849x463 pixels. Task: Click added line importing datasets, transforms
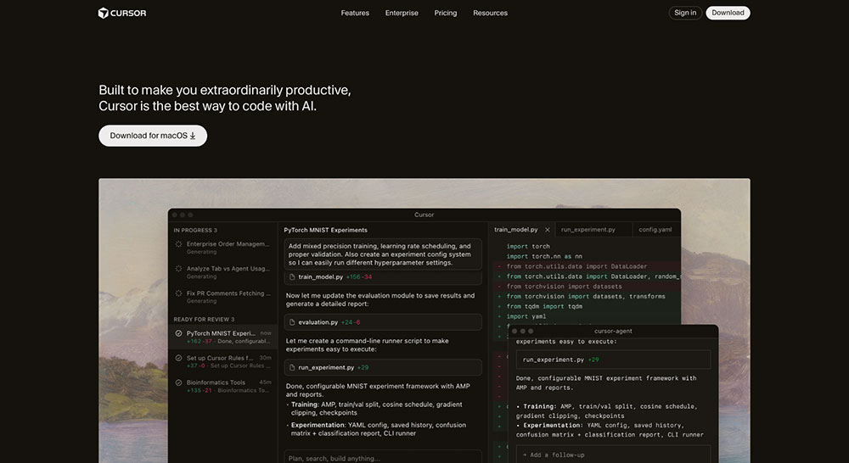[x=586, y=297]
